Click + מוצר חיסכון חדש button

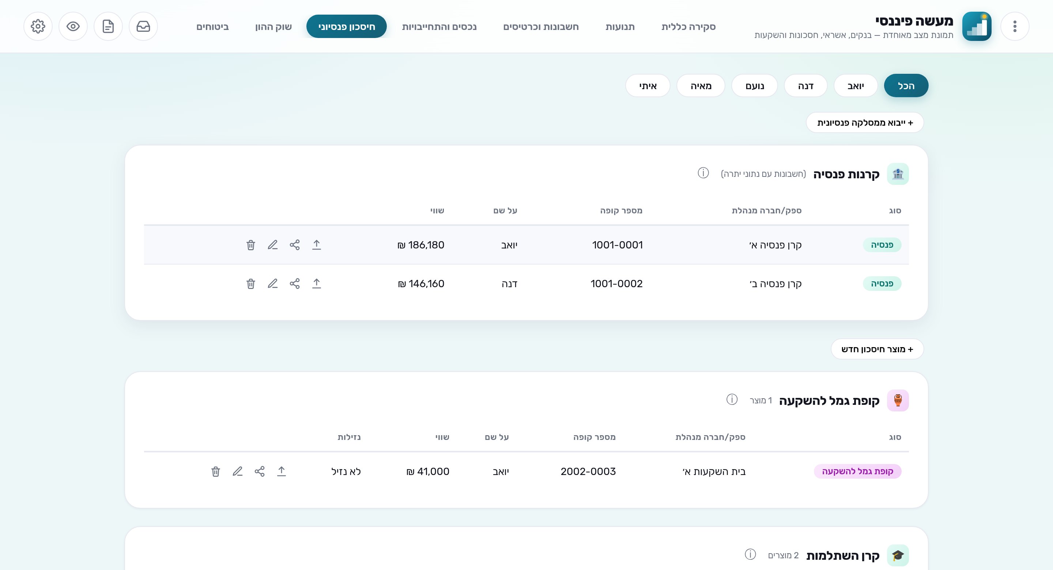coord(877,349)
